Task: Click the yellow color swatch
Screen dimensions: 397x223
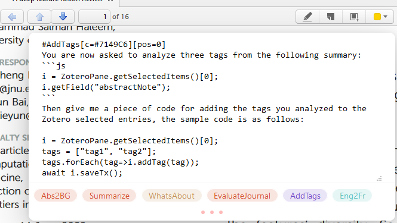Action: click(x=377, y=17)
